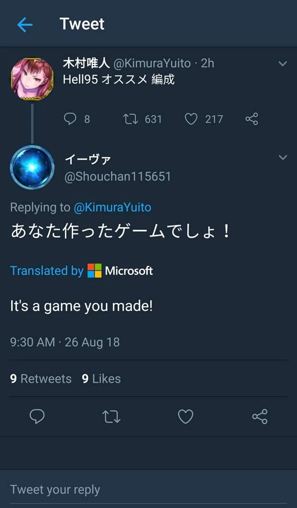
Task: Reply to KimuraYuito's tweet with 8 replies
Action: coord(71,119)
